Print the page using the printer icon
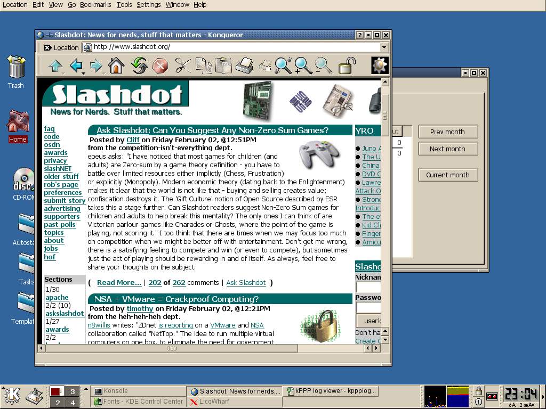Screen dimensions: 546x409 (244, 66)
